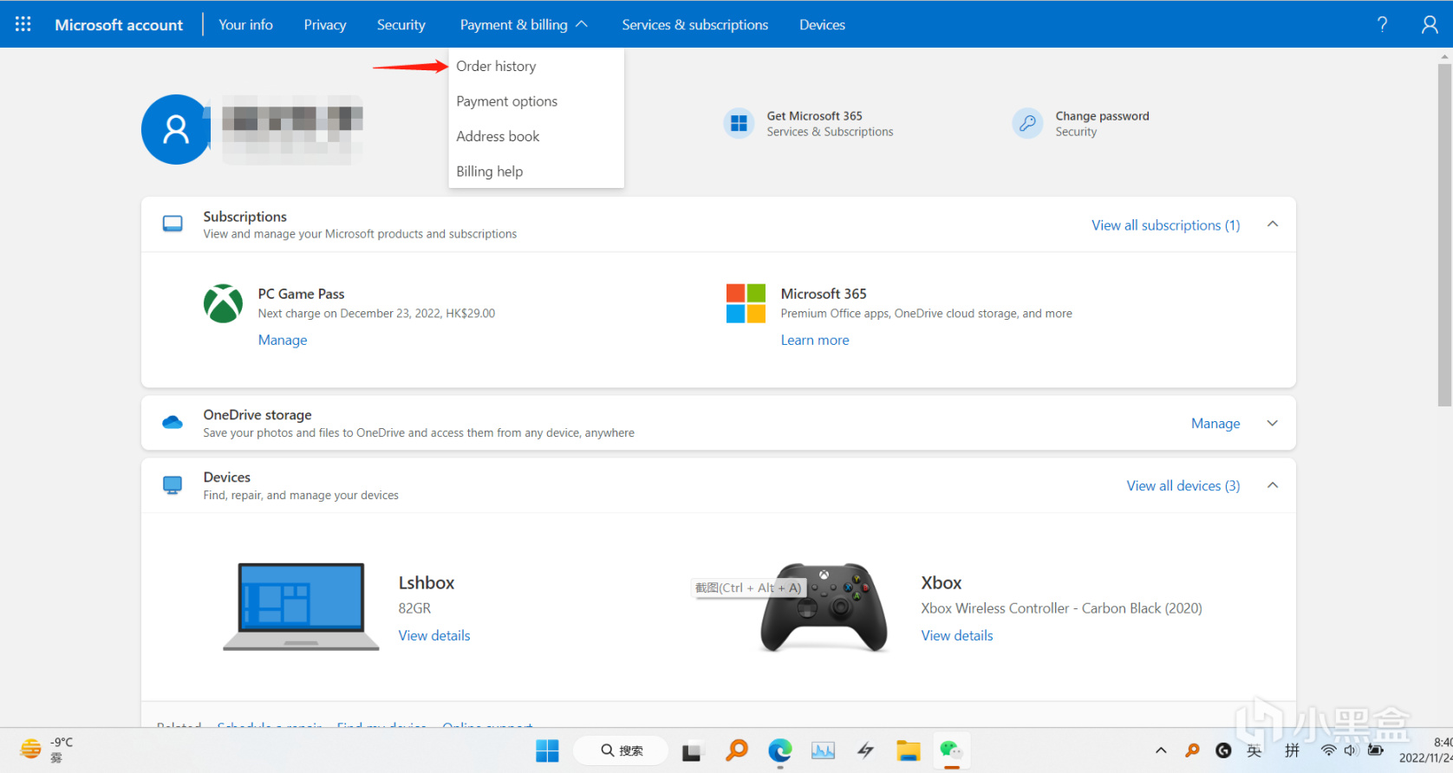Select Order history from the menu
1453x773 pixels.
click(x=536, y=66)
